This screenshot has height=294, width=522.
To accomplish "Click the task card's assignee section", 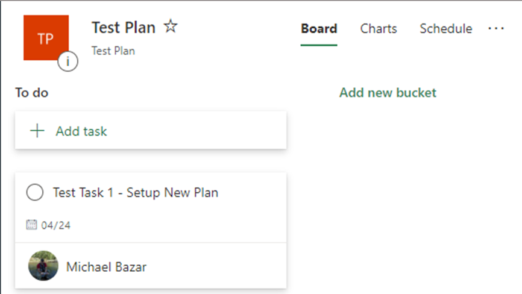I will tap(151, 266).
